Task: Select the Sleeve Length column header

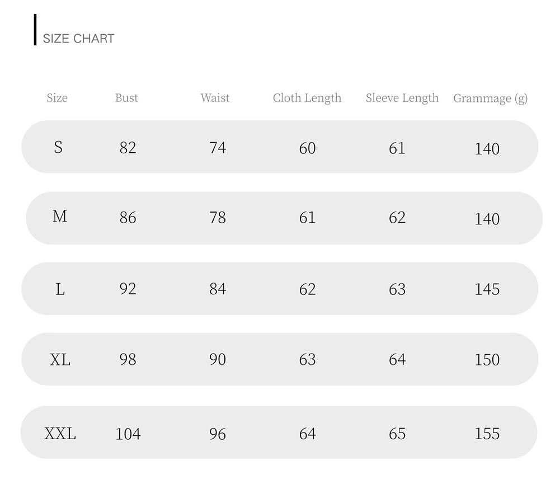Action: click(402, 98)
